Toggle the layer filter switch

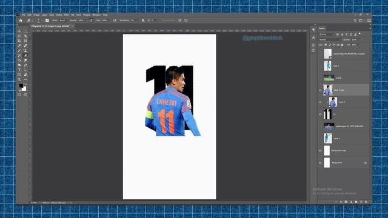[x=360, y=34]
